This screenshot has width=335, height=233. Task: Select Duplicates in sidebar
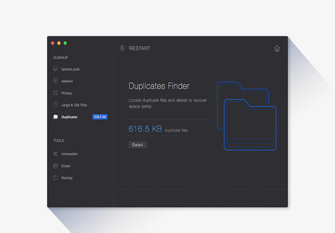[69, 117]
